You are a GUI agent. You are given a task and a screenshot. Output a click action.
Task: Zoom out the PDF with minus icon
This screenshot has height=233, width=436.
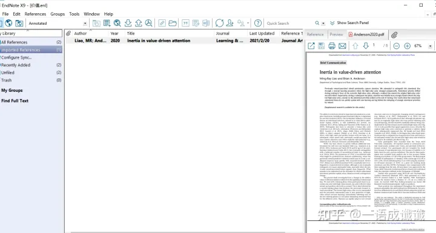tap(397, 46)
